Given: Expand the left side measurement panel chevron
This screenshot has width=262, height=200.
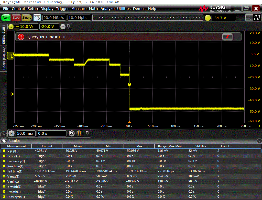Looking at the screenshot, I should point(3,134).
